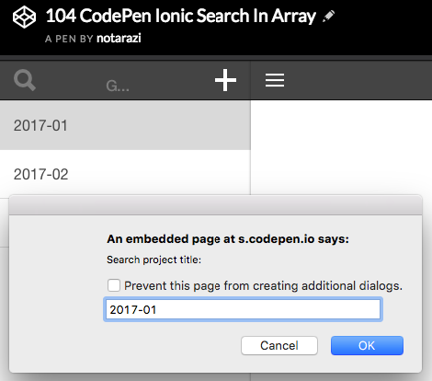Confirm the prompt with OK
Image resolution: width=432 pixels, height=381 pixels.
[367, 346]
